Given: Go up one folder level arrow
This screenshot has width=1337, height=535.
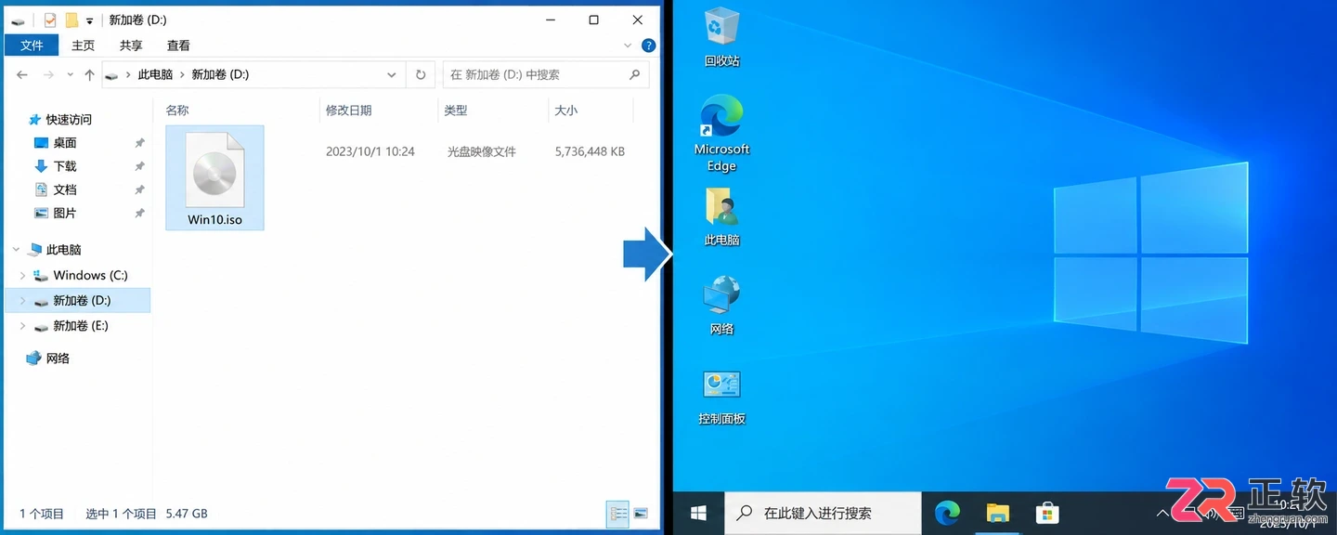Looking at the screenshot, I should point(89,74).
